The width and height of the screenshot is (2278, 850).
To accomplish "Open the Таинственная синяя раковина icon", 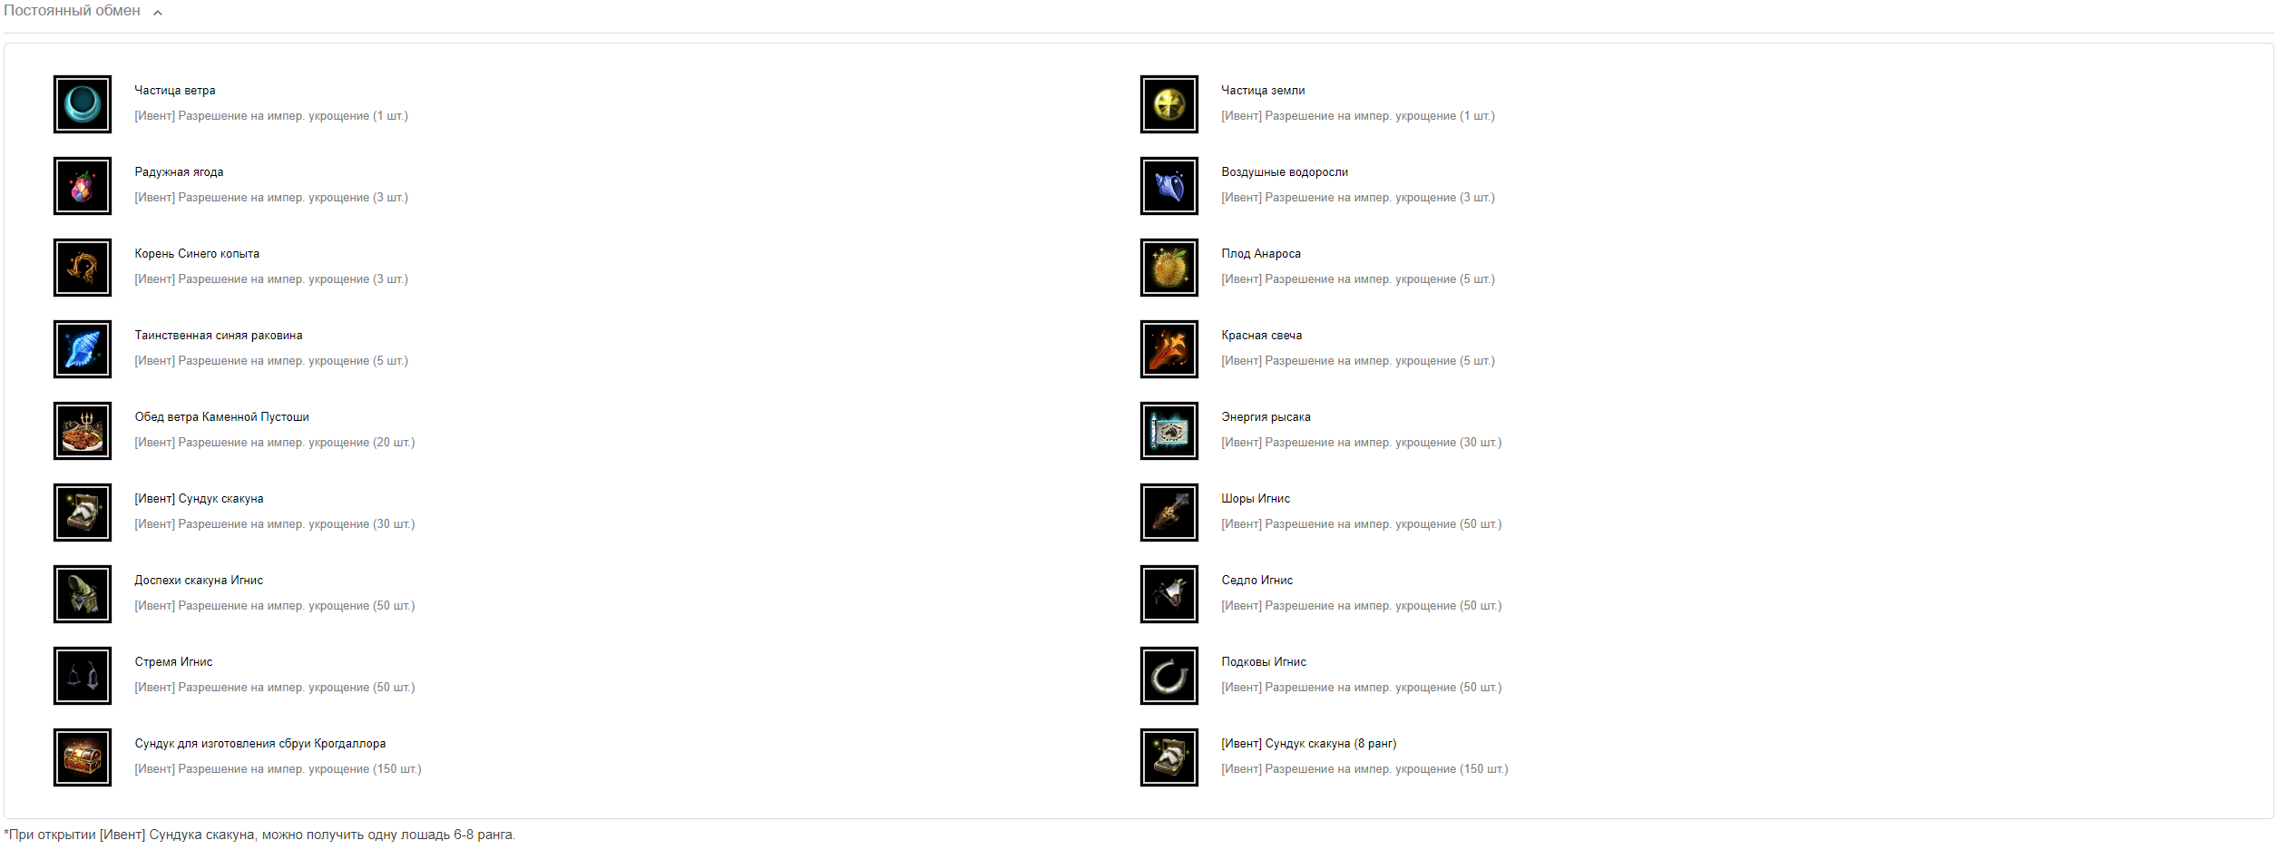I will [83, 349].
